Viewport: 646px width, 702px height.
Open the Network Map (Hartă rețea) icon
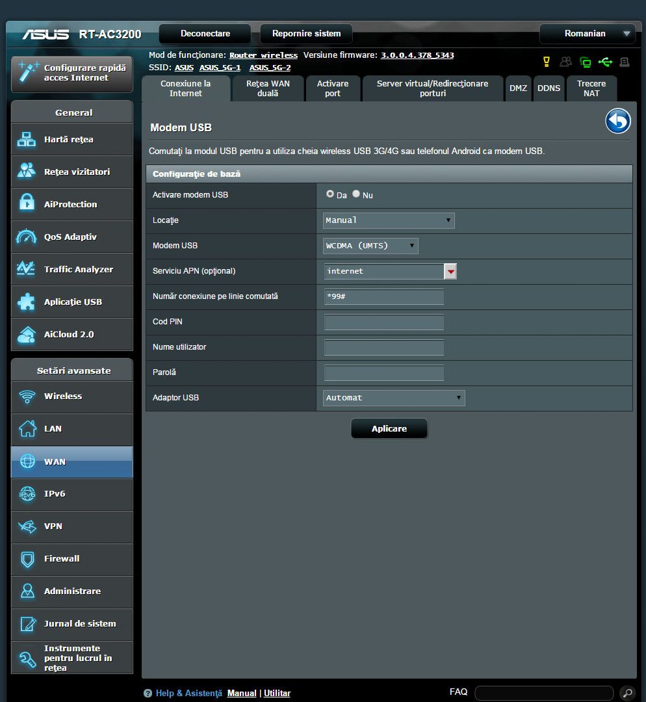click(x=27, y=140)
